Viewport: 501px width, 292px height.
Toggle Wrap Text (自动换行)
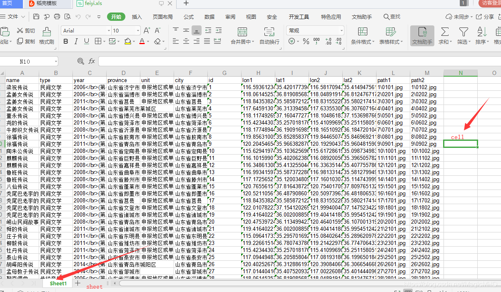[269, 36]
